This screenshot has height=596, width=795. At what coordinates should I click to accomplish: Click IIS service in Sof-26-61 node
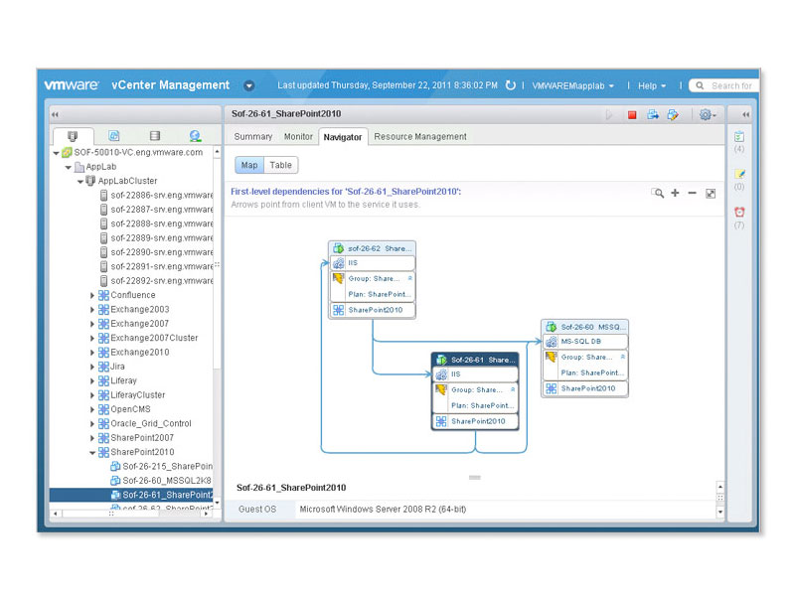(x=475, y=374)
